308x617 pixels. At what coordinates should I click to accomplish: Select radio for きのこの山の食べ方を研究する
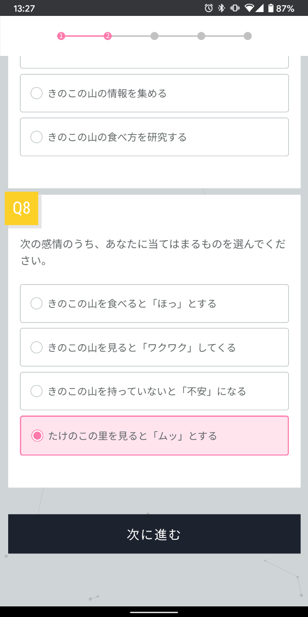coord(37,137)
